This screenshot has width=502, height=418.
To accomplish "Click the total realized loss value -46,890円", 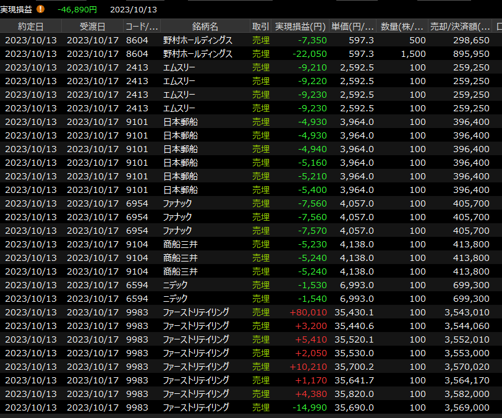I will click(x=77, y=10).
